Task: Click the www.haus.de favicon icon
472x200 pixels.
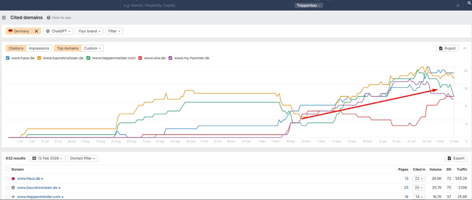Action: tap(13, 179)
